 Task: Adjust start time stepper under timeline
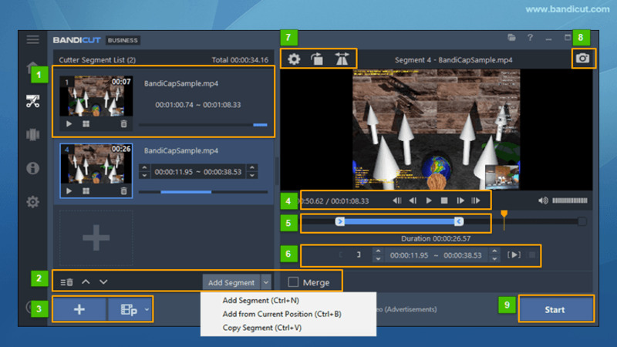378,254
